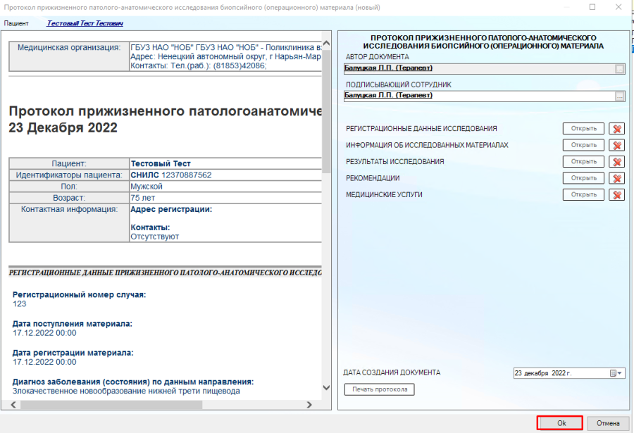Delete the Информация об исследованных материалах section

[616, 145]
